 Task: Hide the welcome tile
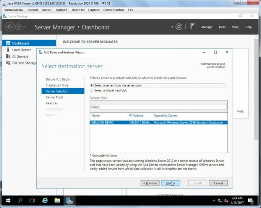click(x=240, y=111)
